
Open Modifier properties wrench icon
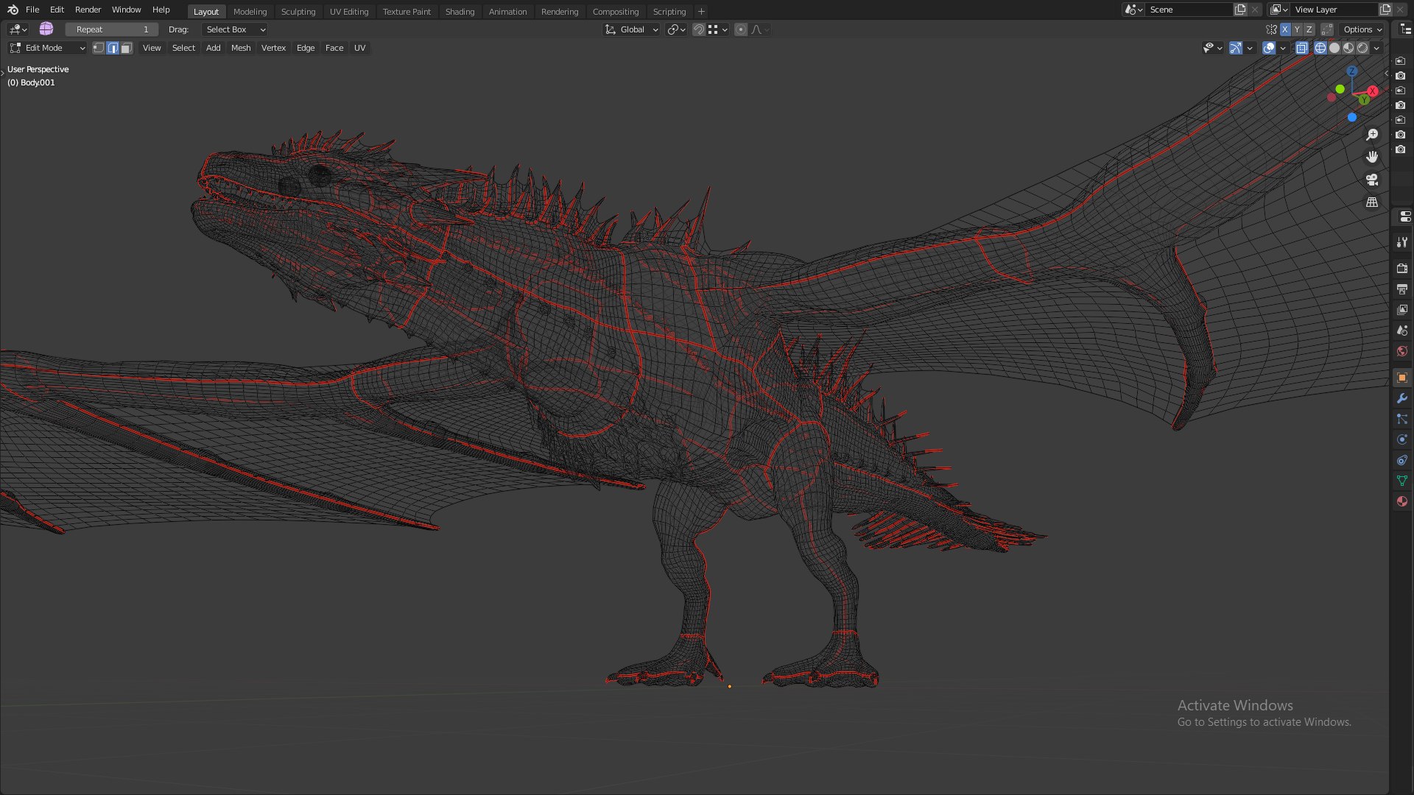coord(1402,398)
